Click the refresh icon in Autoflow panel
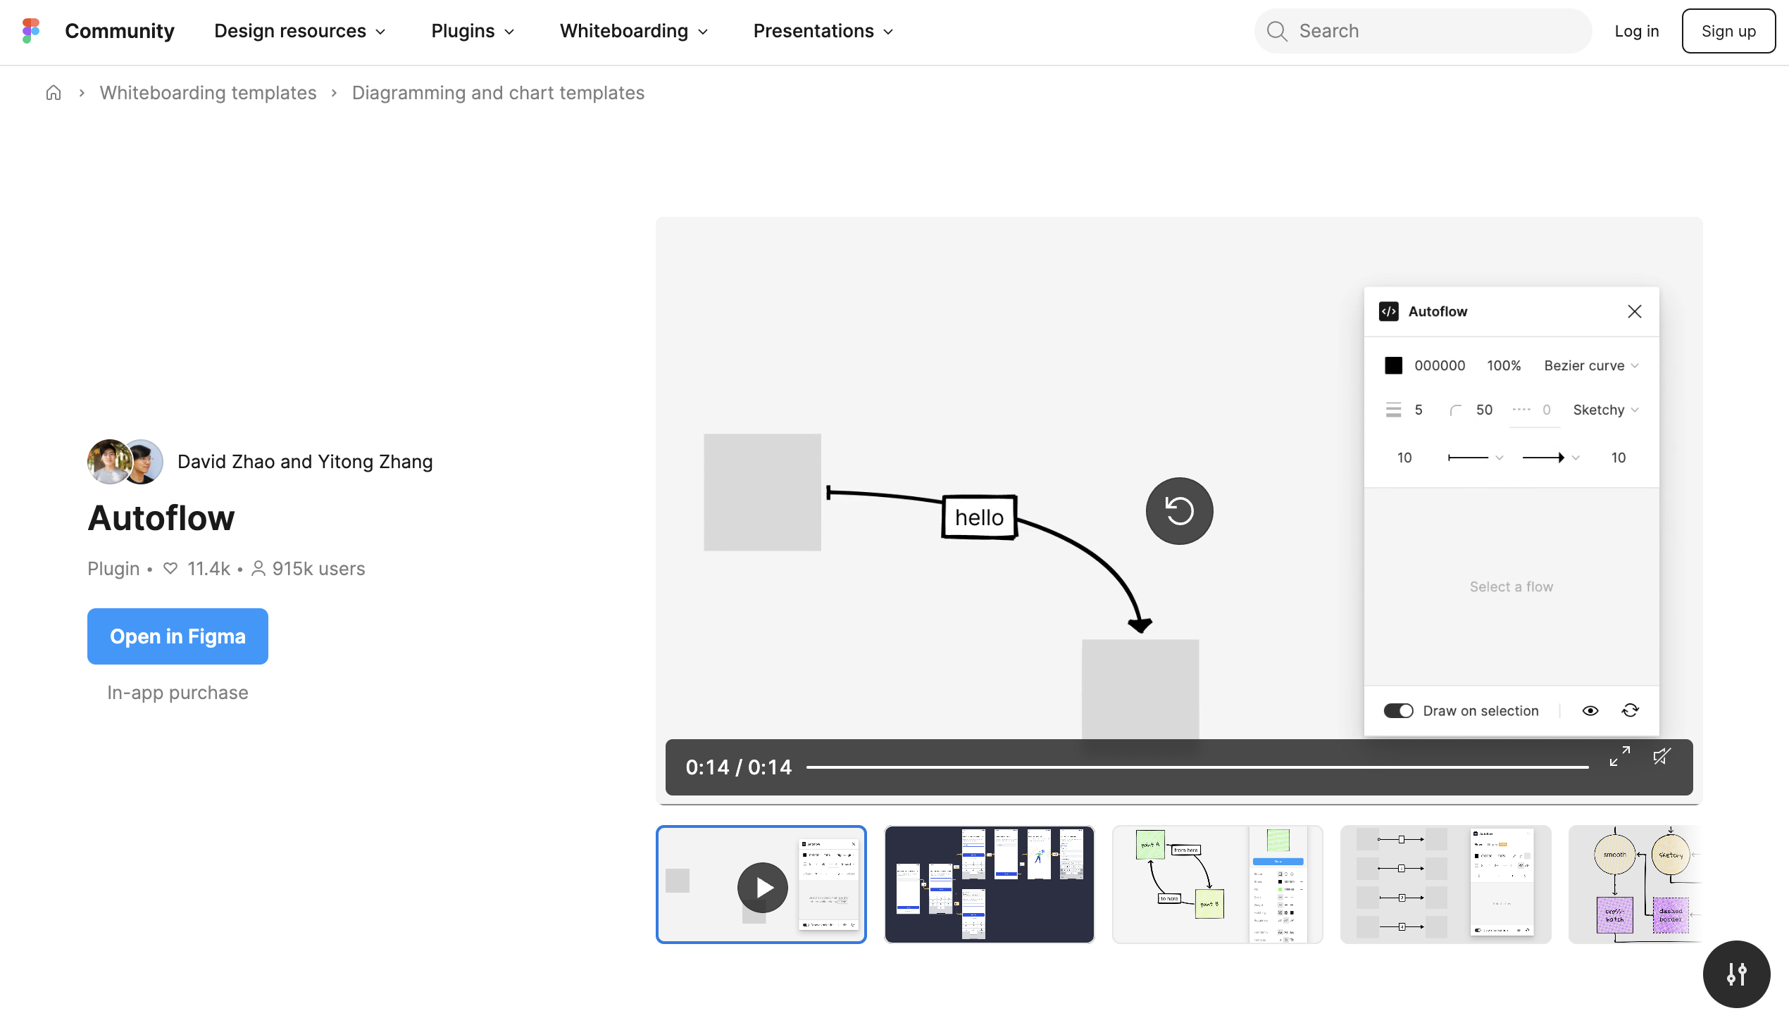Screen dimensions: 1789x1025 [x=1630, y=710]
